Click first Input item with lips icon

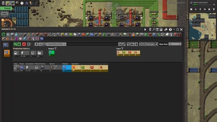[119, 53]
